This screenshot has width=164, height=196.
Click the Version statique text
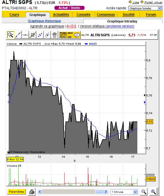click(92, 26)
